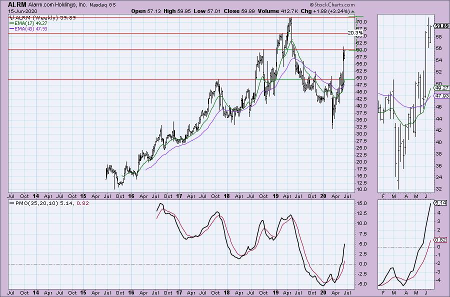Open the StockCharts.com copyright link
The height and width of the screenshot is (297, 450).
(332, 5)
